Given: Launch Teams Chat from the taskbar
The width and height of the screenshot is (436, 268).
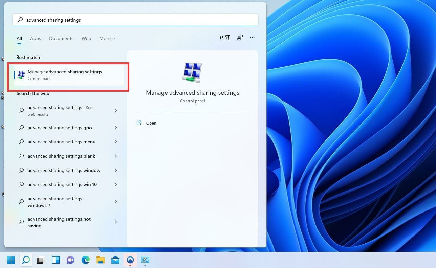Looking at the screenshot, I should coord(70,260).
